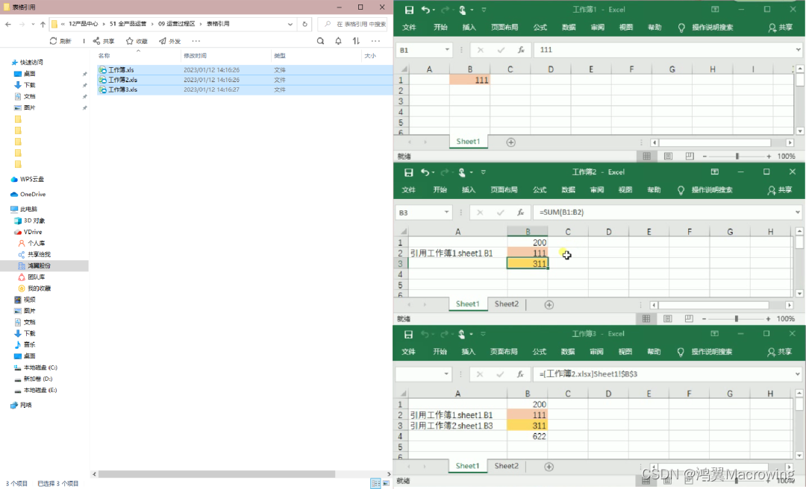Open the 插入 tab in 工作簿1
The width and height of the screenshot is (806, 489).
(469, 28)
